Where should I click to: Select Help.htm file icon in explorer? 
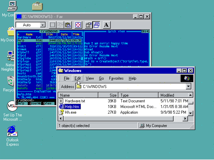(62, 107)
